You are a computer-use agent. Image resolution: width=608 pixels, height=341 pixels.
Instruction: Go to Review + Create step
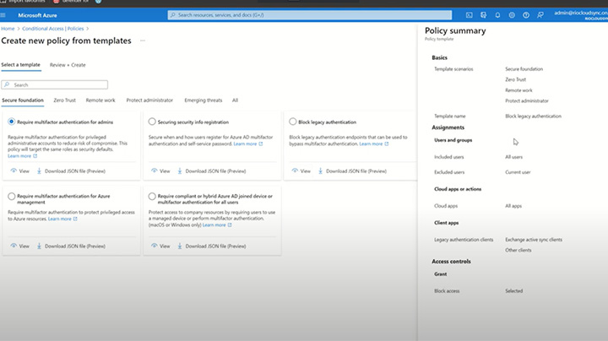pos(68,64)
